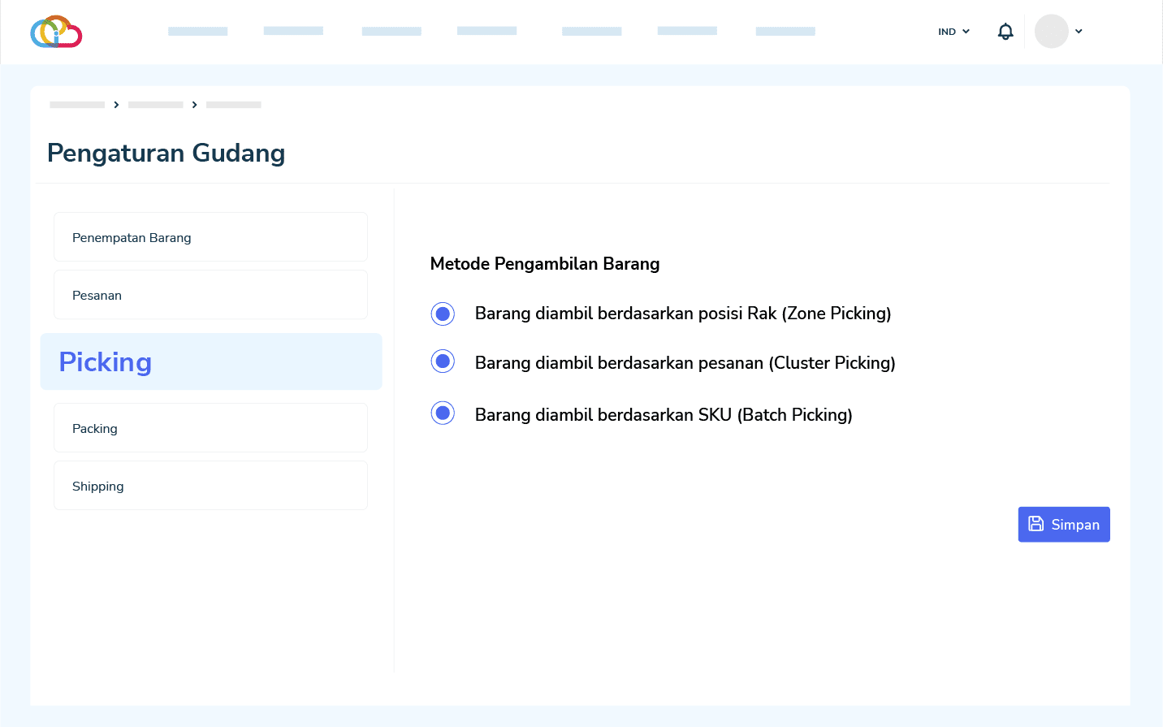Expand the user account menu chevron
Image resolution: width=1163 pixels, height=727 pixels.
point(1079,32)
